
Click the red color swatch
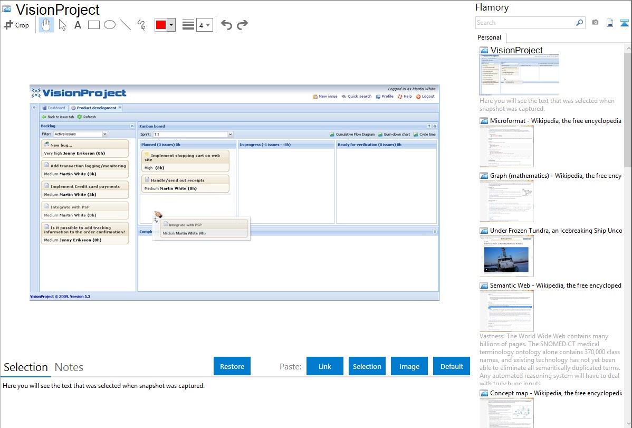pyautogui.click(x=161, y=25)
